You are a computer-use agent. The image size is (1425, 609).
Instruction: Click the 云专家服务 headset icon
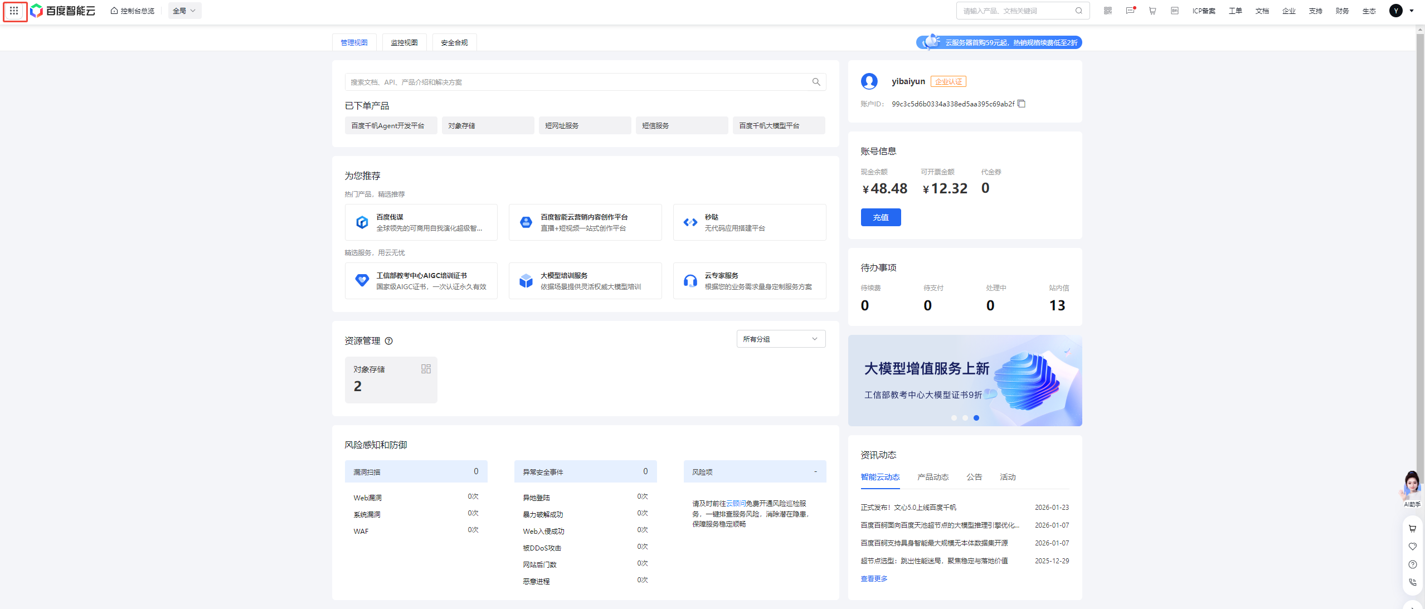(690, 281)
